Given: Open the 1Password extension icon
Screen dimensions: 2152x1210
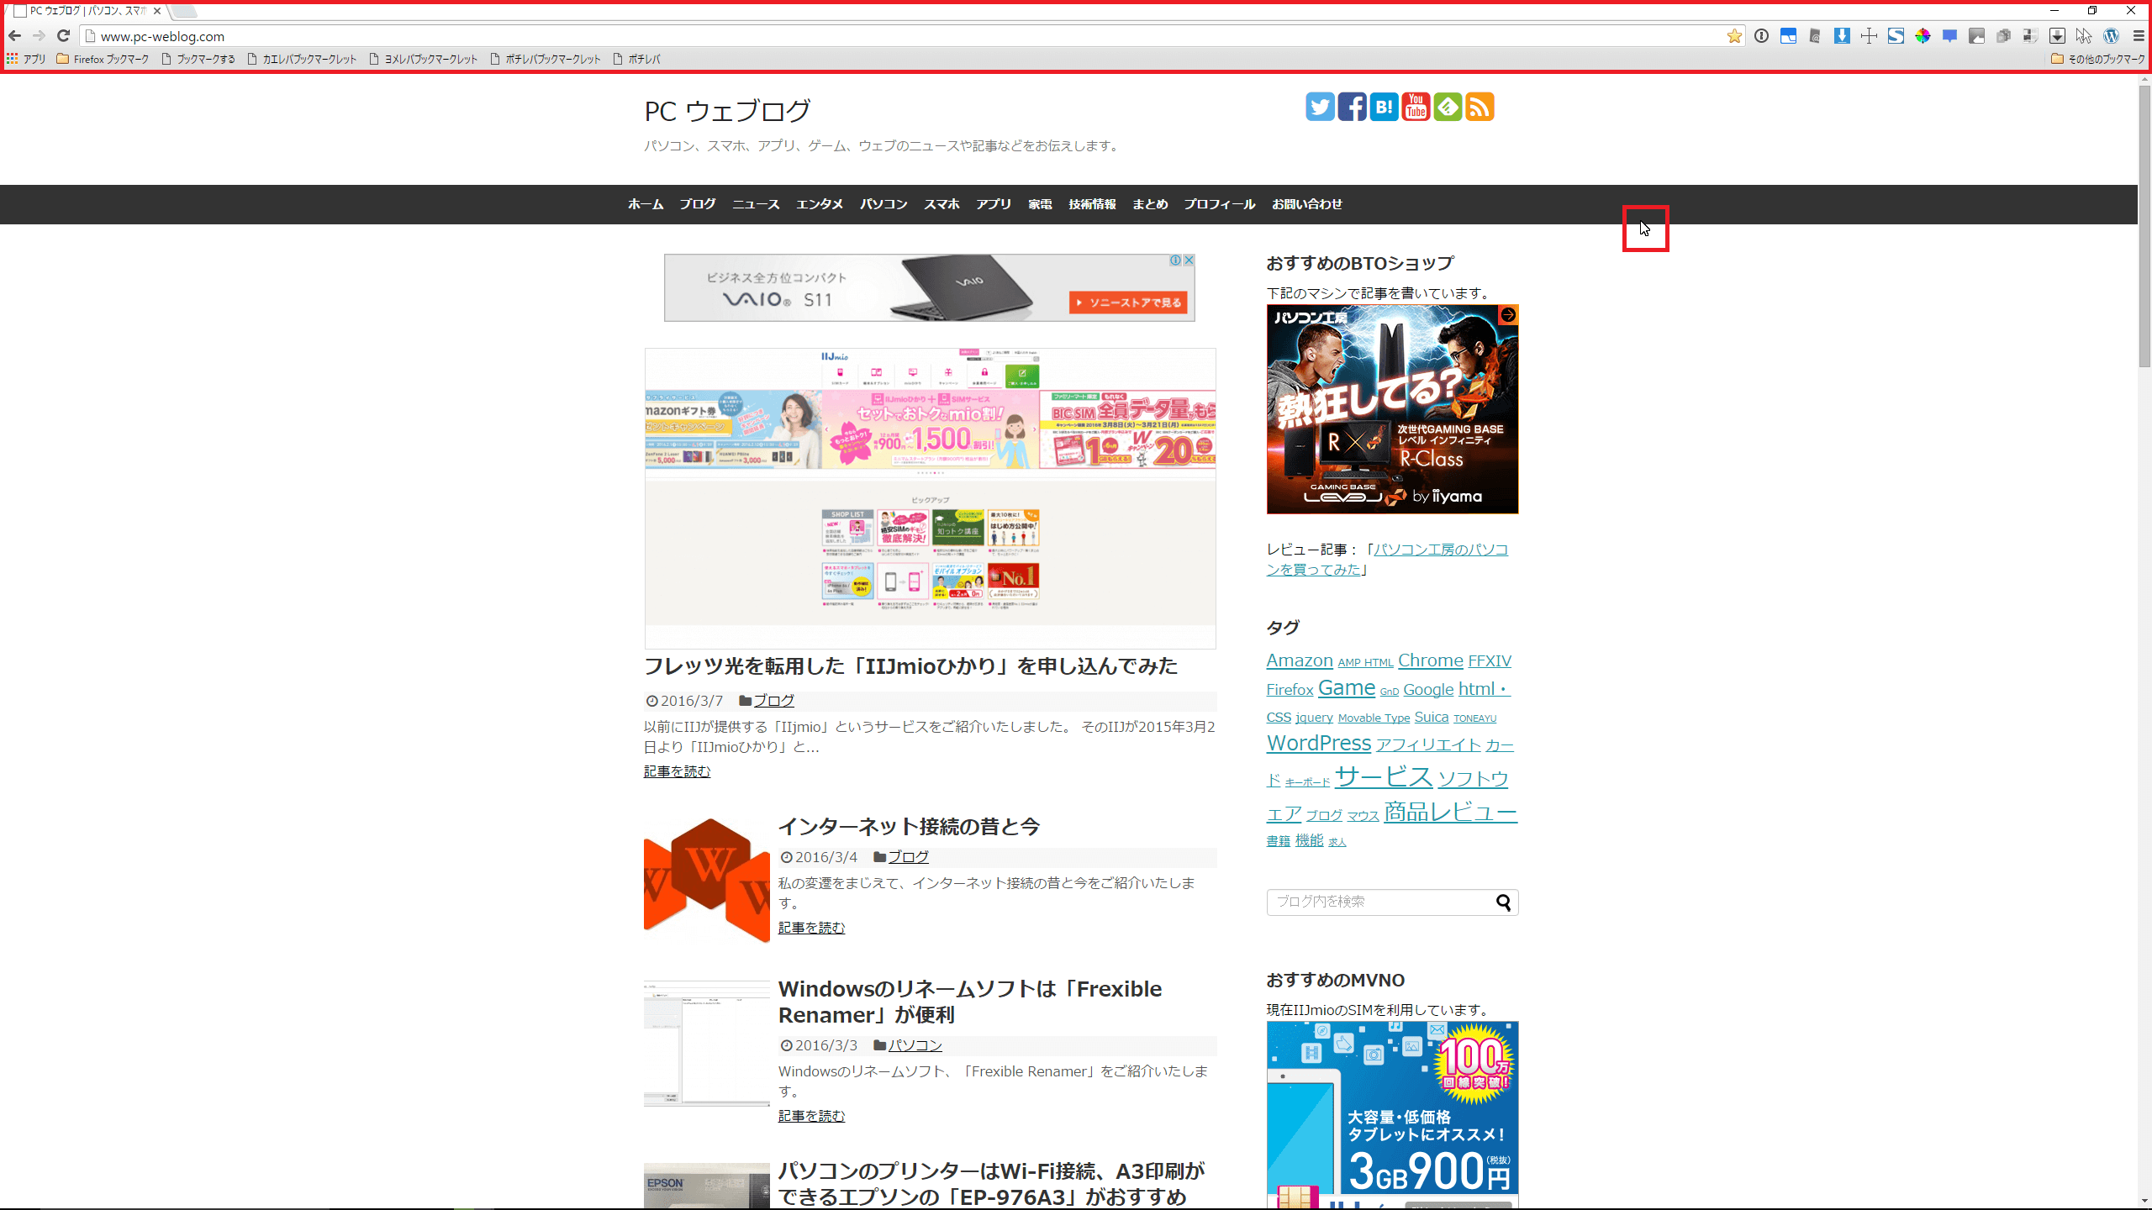Looking at the screenshot, I should (1761, 36).
